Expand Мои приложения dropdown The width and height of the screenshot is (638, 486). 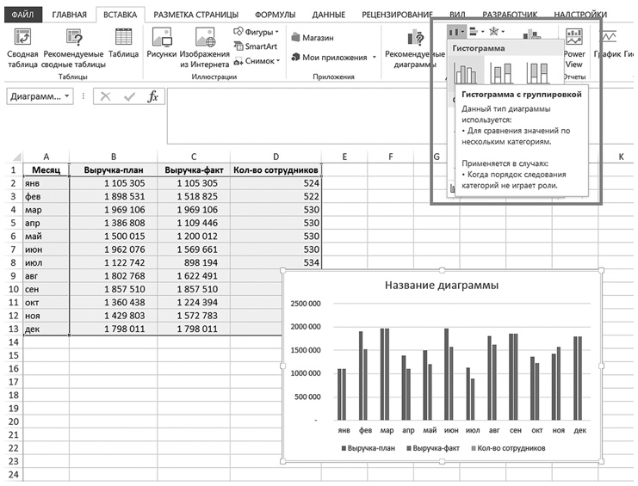[375, 58]
